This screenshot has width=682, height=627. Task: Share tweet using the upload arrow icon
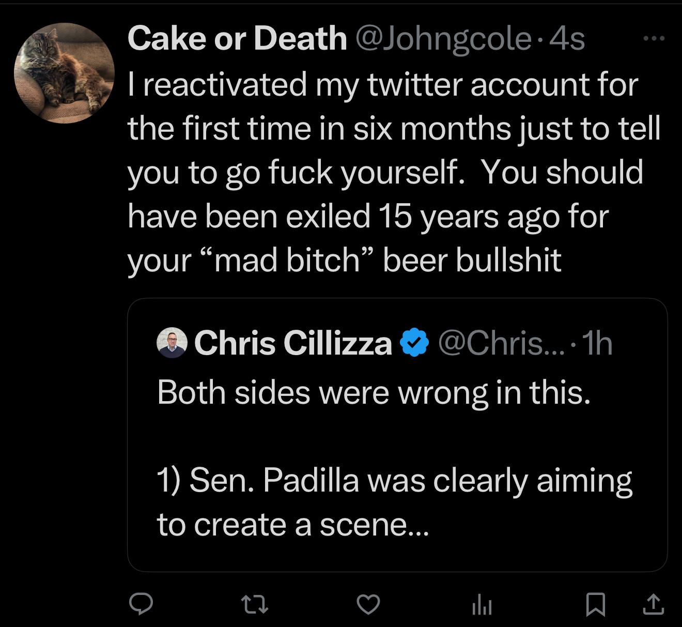(x=653, y=604)
